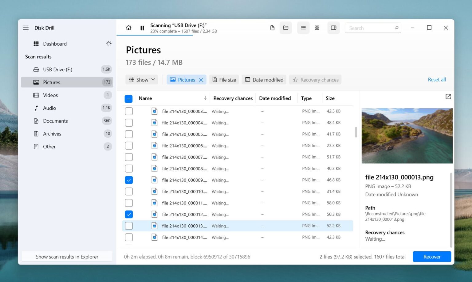Remove the Pictures filter with X
Image resolution: width=472 pixels, height=282 pixels.
[201, 80]
